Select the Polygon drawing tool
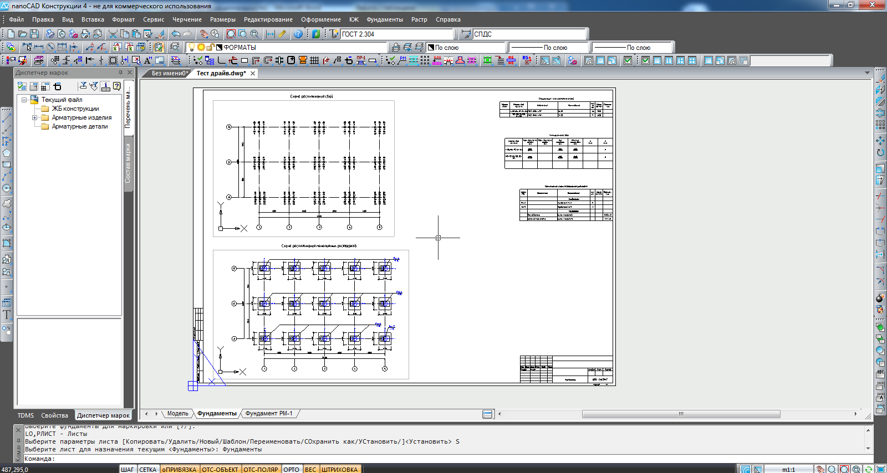The height and width of the screenshot is (473, 887). (7, 153)
